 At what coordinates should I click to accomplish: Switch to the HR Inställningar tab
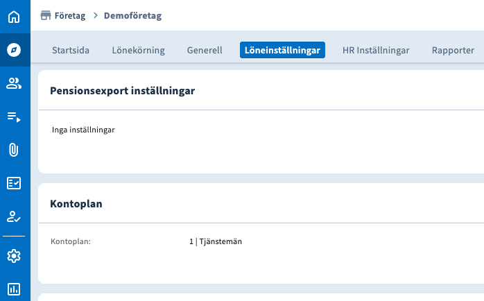(x=376, y=50)
